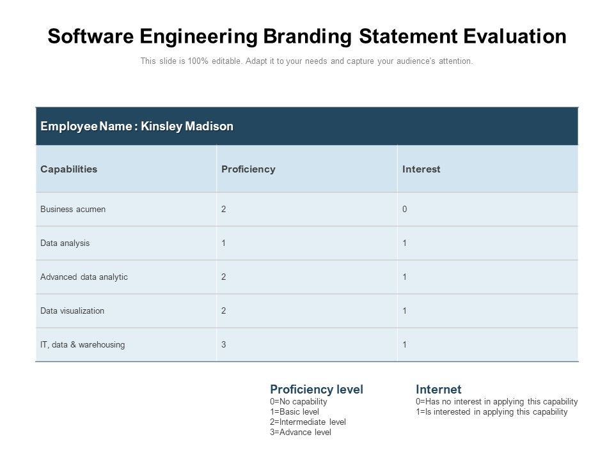614x460 pixels.
Task: Click the '1=Basic level' legend line
Action: [294, 412]
